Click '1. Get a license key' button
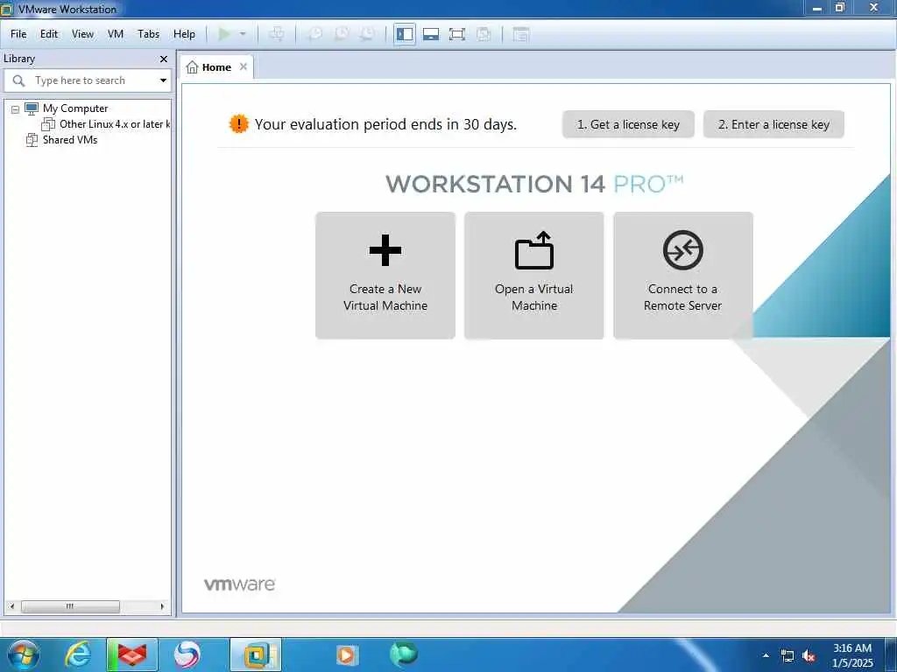This screenshot has width=897, height=672. tap(628, 124)
